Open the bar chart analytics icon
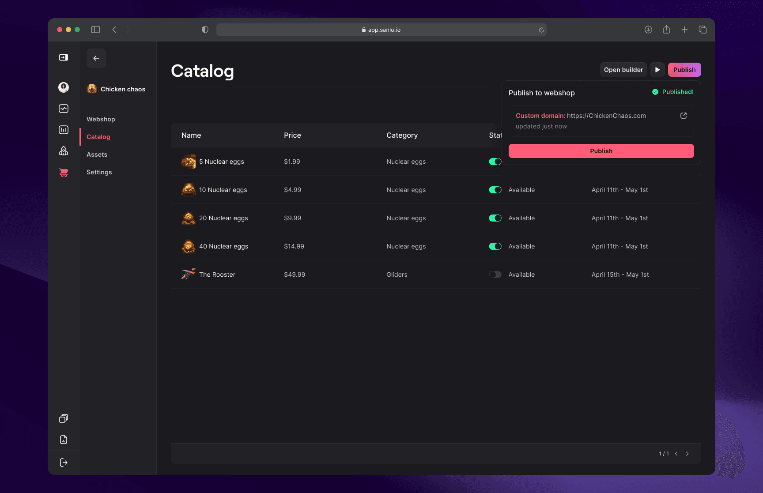763x493 pixels. [x=64, y=130]
